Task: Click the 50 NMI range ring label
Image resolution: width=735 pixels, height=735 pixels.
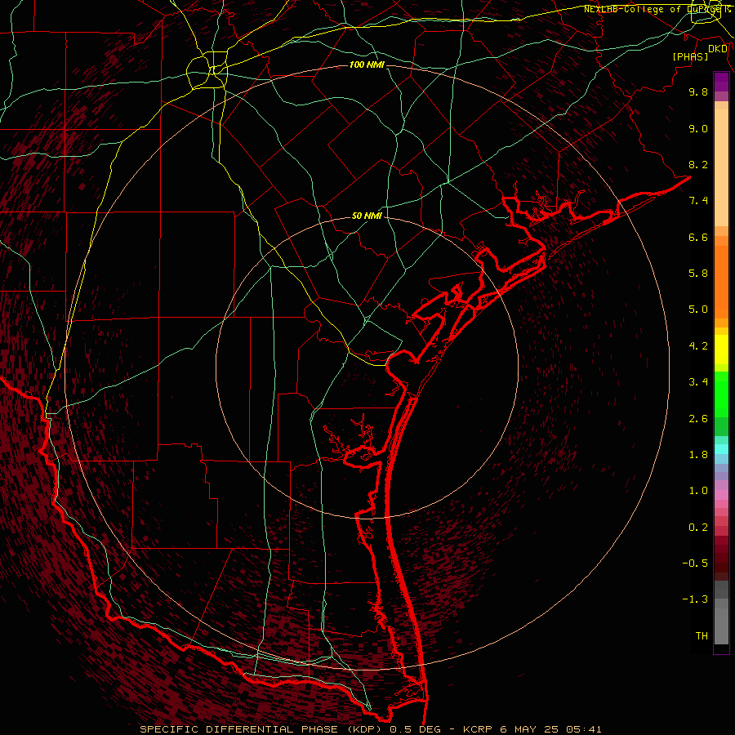Action: click(x=367, y=216)
